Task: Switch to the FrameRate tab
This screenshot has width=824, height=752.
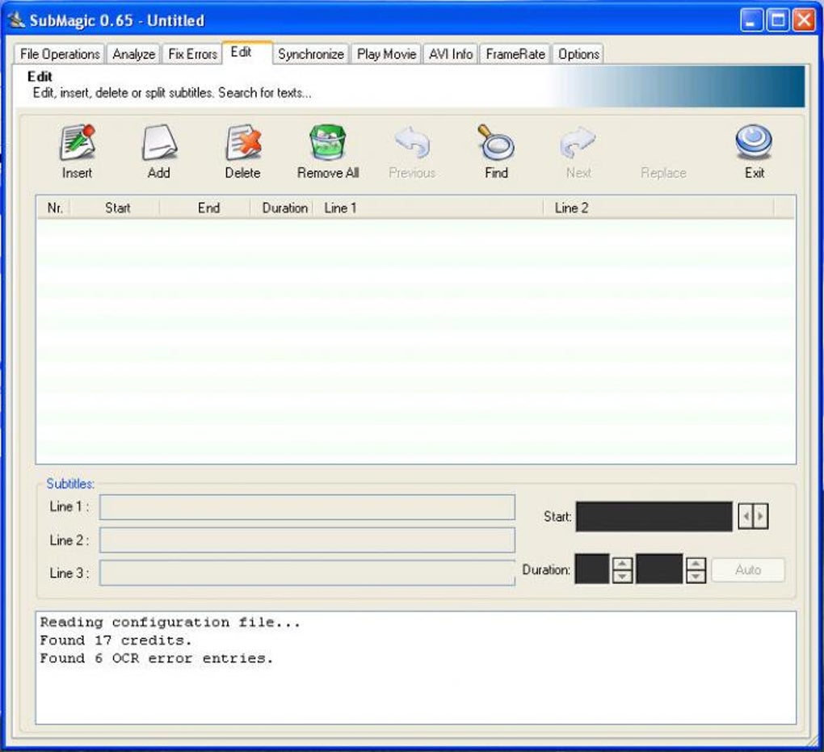Action: click(515, 53)
